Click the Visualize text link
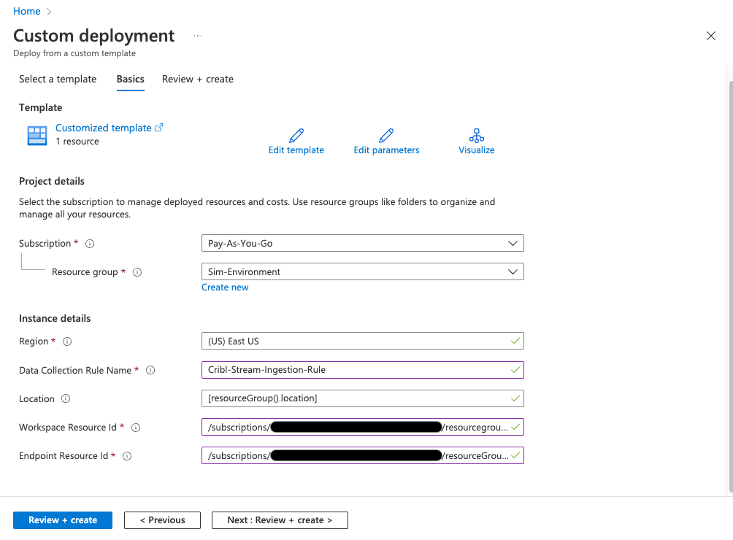 pos(476,150)
